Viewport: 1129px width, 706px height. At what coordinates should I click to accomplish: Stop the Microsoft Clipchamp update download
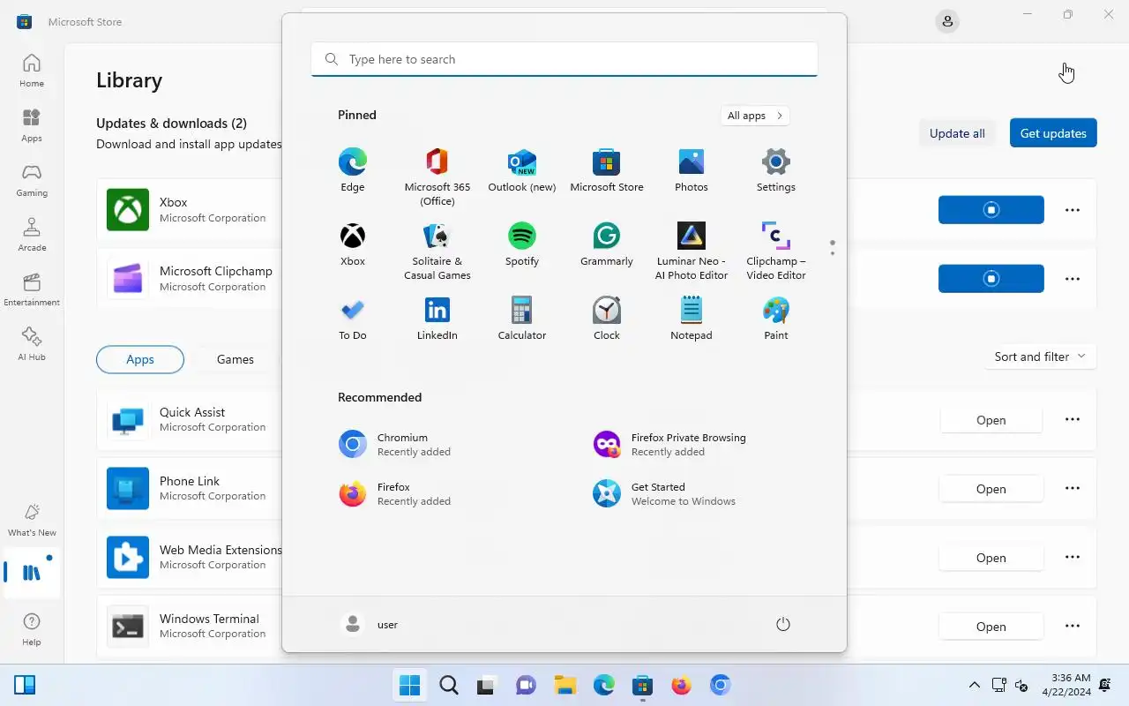[991, 279]
